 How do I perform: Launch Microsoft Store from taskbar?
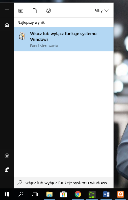click(64, 194)
